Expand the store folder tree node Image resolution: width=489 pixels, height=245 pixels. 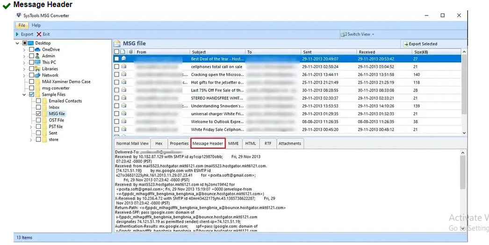pos(31,140)
